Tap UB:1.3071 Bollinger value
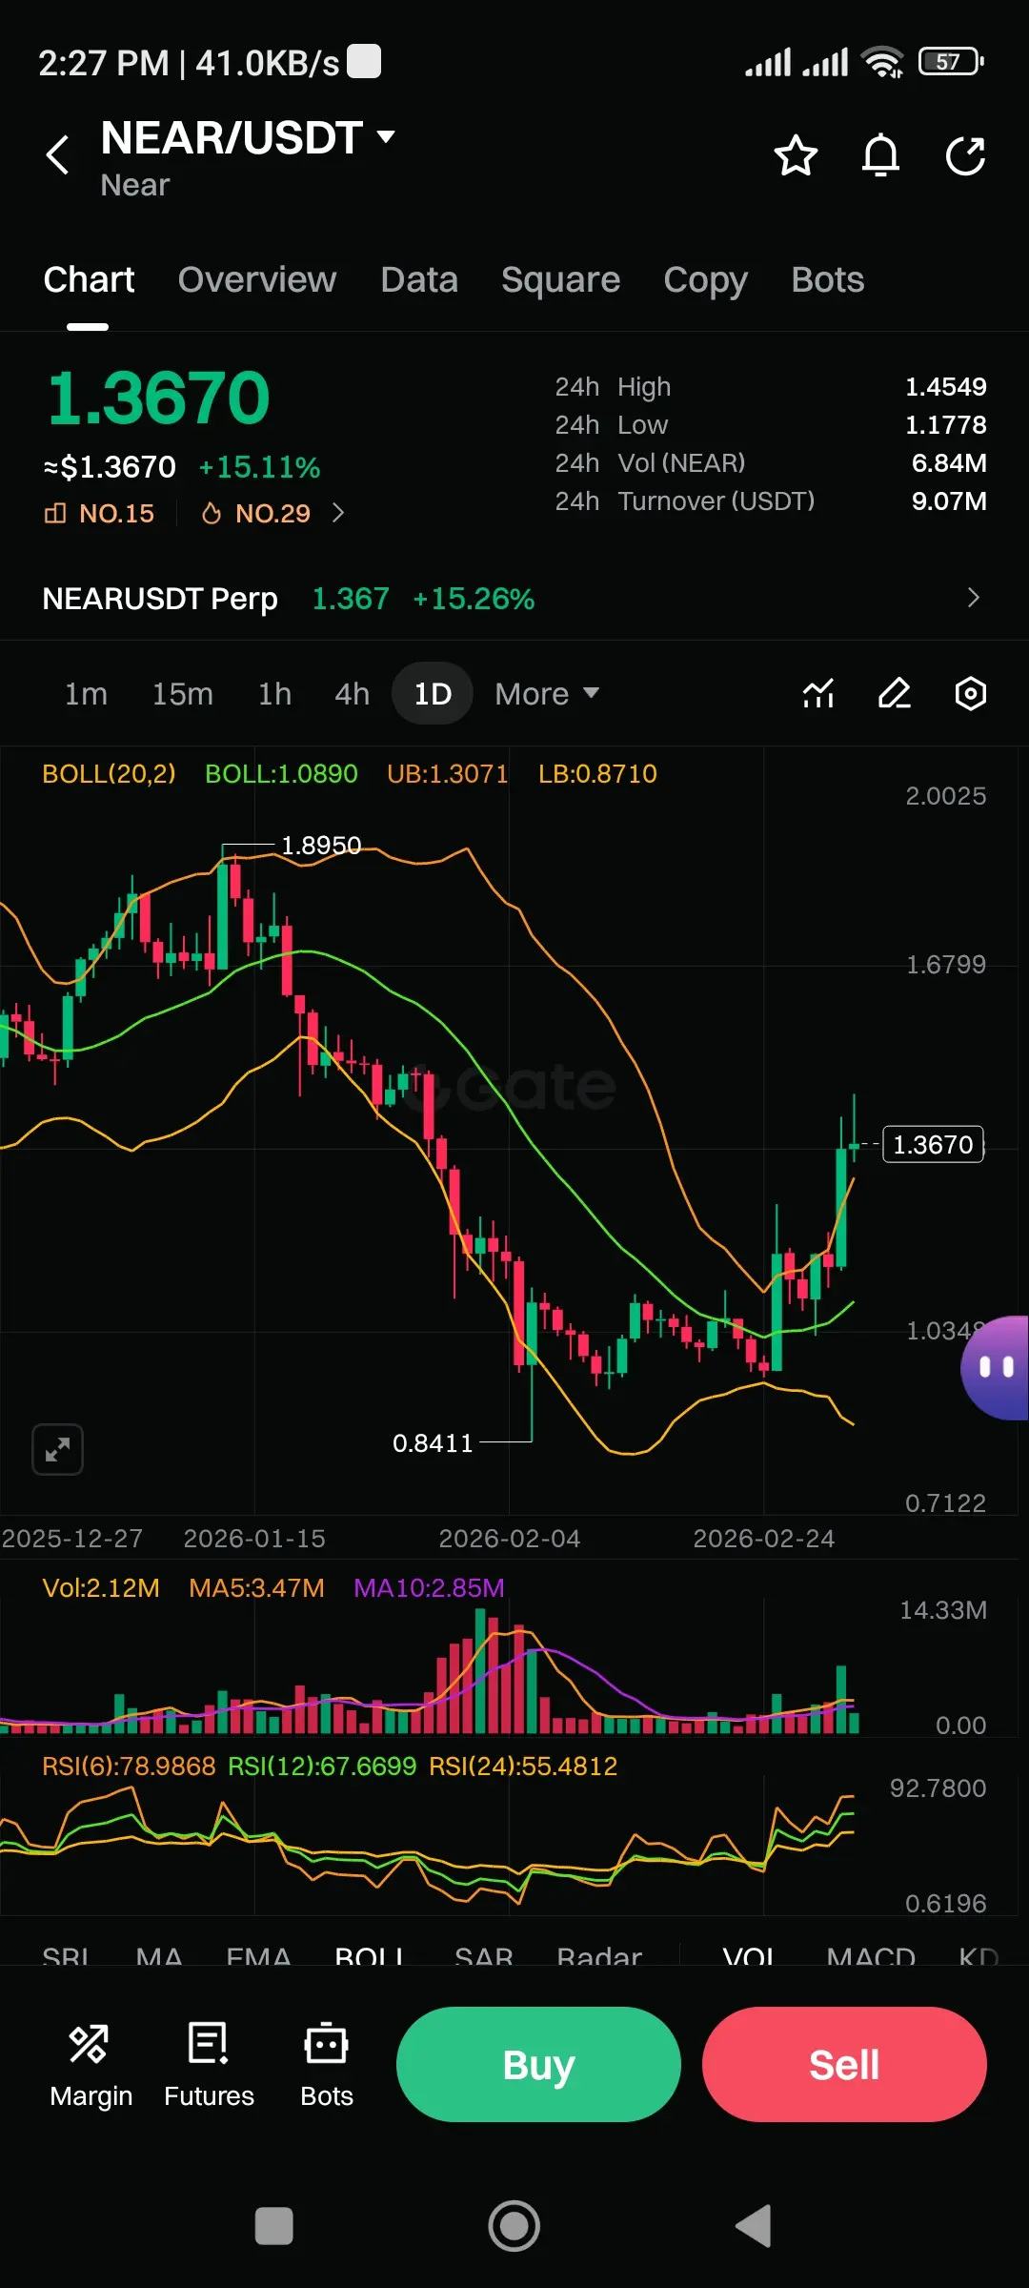Image resolution: width=1029 pixels, height=2288 pixels. pyautogui.click(x=448, y=774)
